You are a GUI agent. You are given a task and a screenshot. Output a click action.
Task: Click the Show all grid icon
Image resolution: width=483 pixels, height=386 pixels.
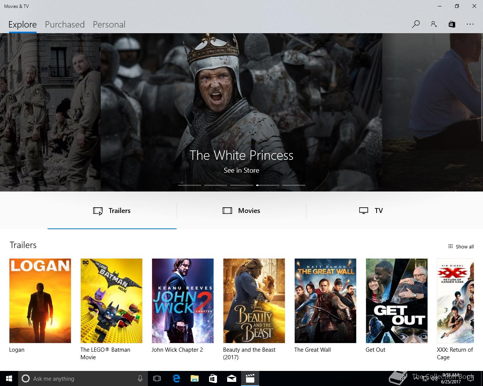click(450, 247)
